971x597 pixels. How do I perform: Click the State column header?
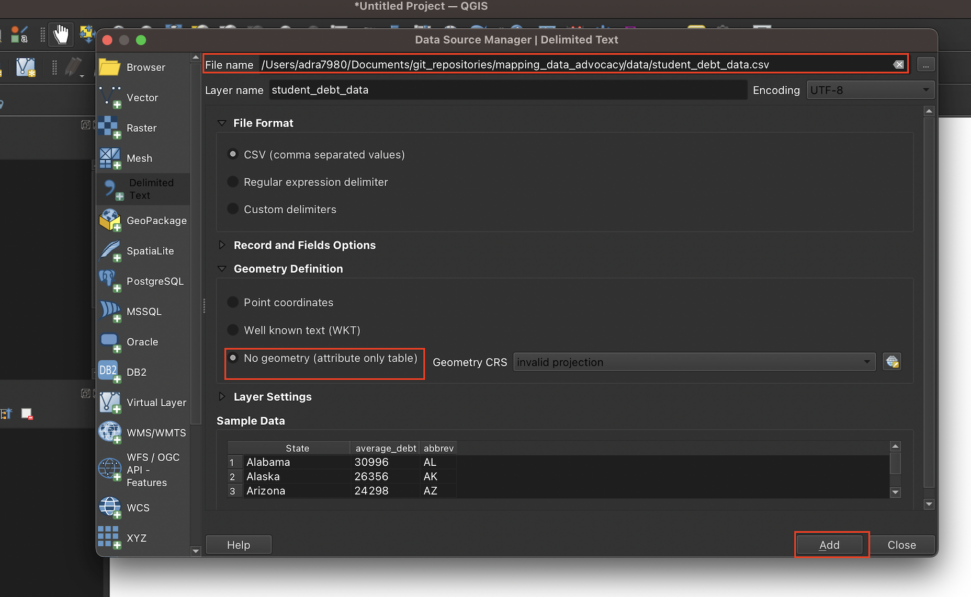297,448
